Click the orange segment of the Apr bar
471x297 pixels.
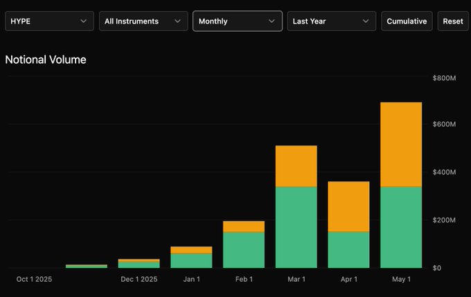point(348,206)
